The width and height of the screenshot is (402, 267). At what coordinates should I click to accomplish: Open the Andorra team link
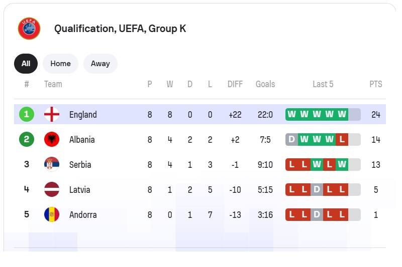tap(83, 215)
